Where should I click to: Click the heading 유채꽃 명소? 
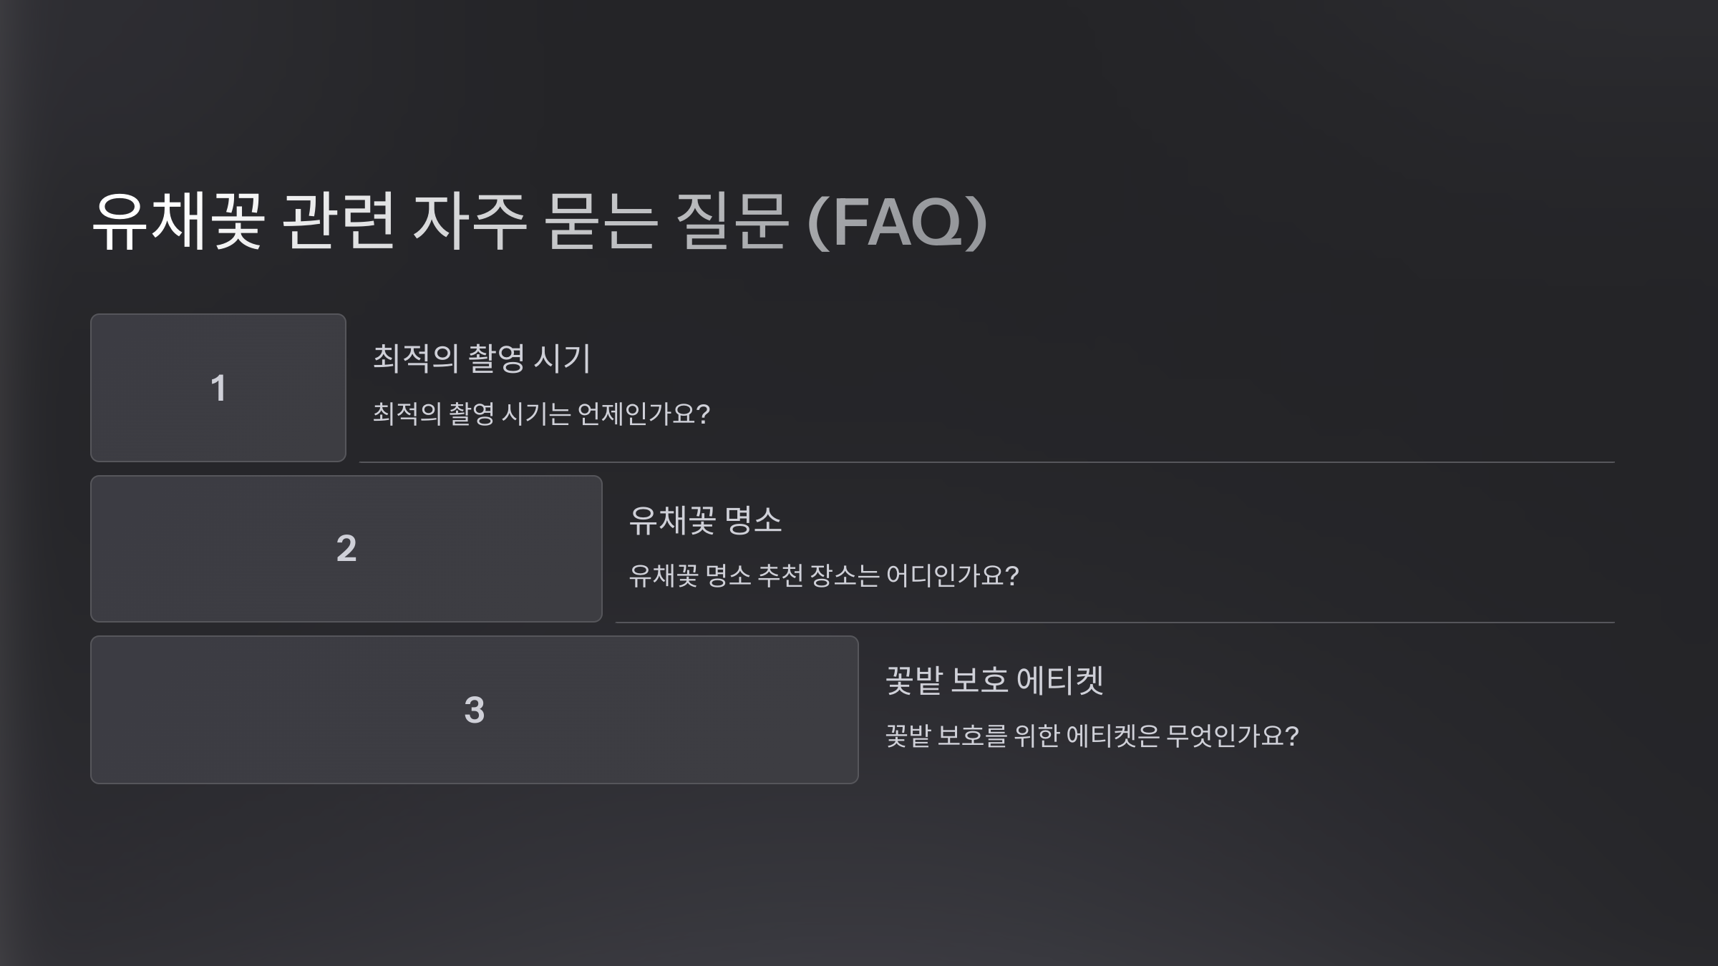[705, 519]
